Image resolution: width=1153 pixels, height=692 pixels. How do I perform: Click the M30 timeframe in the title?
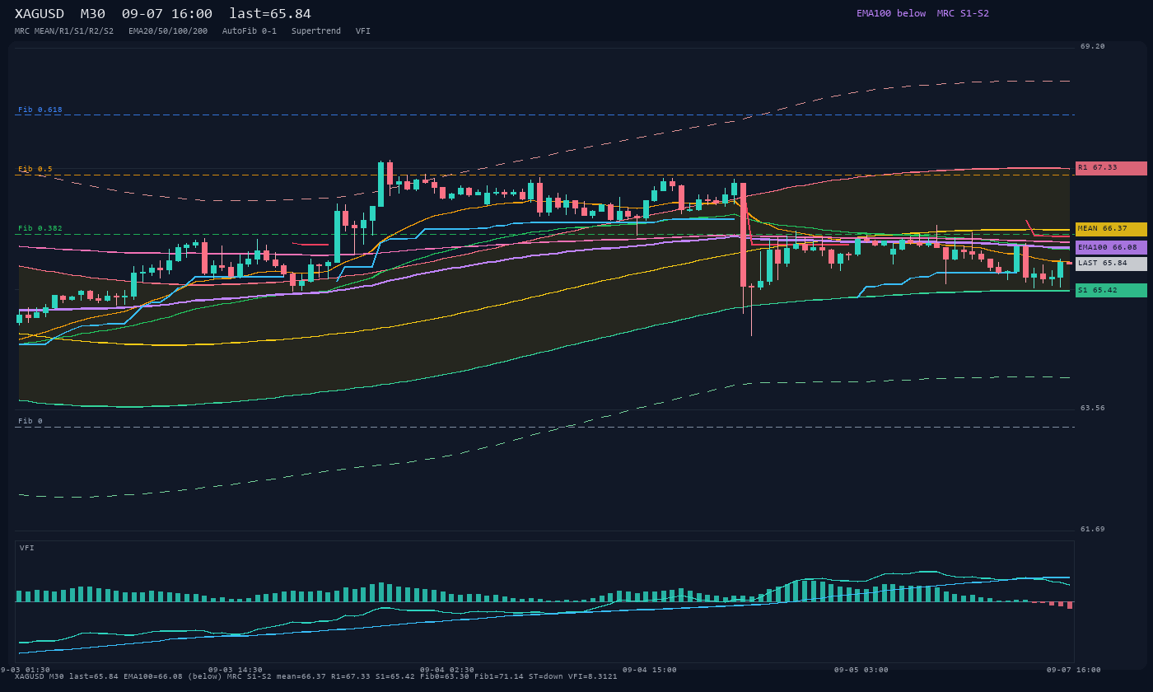pyautogui.click(x=92, y=14)
